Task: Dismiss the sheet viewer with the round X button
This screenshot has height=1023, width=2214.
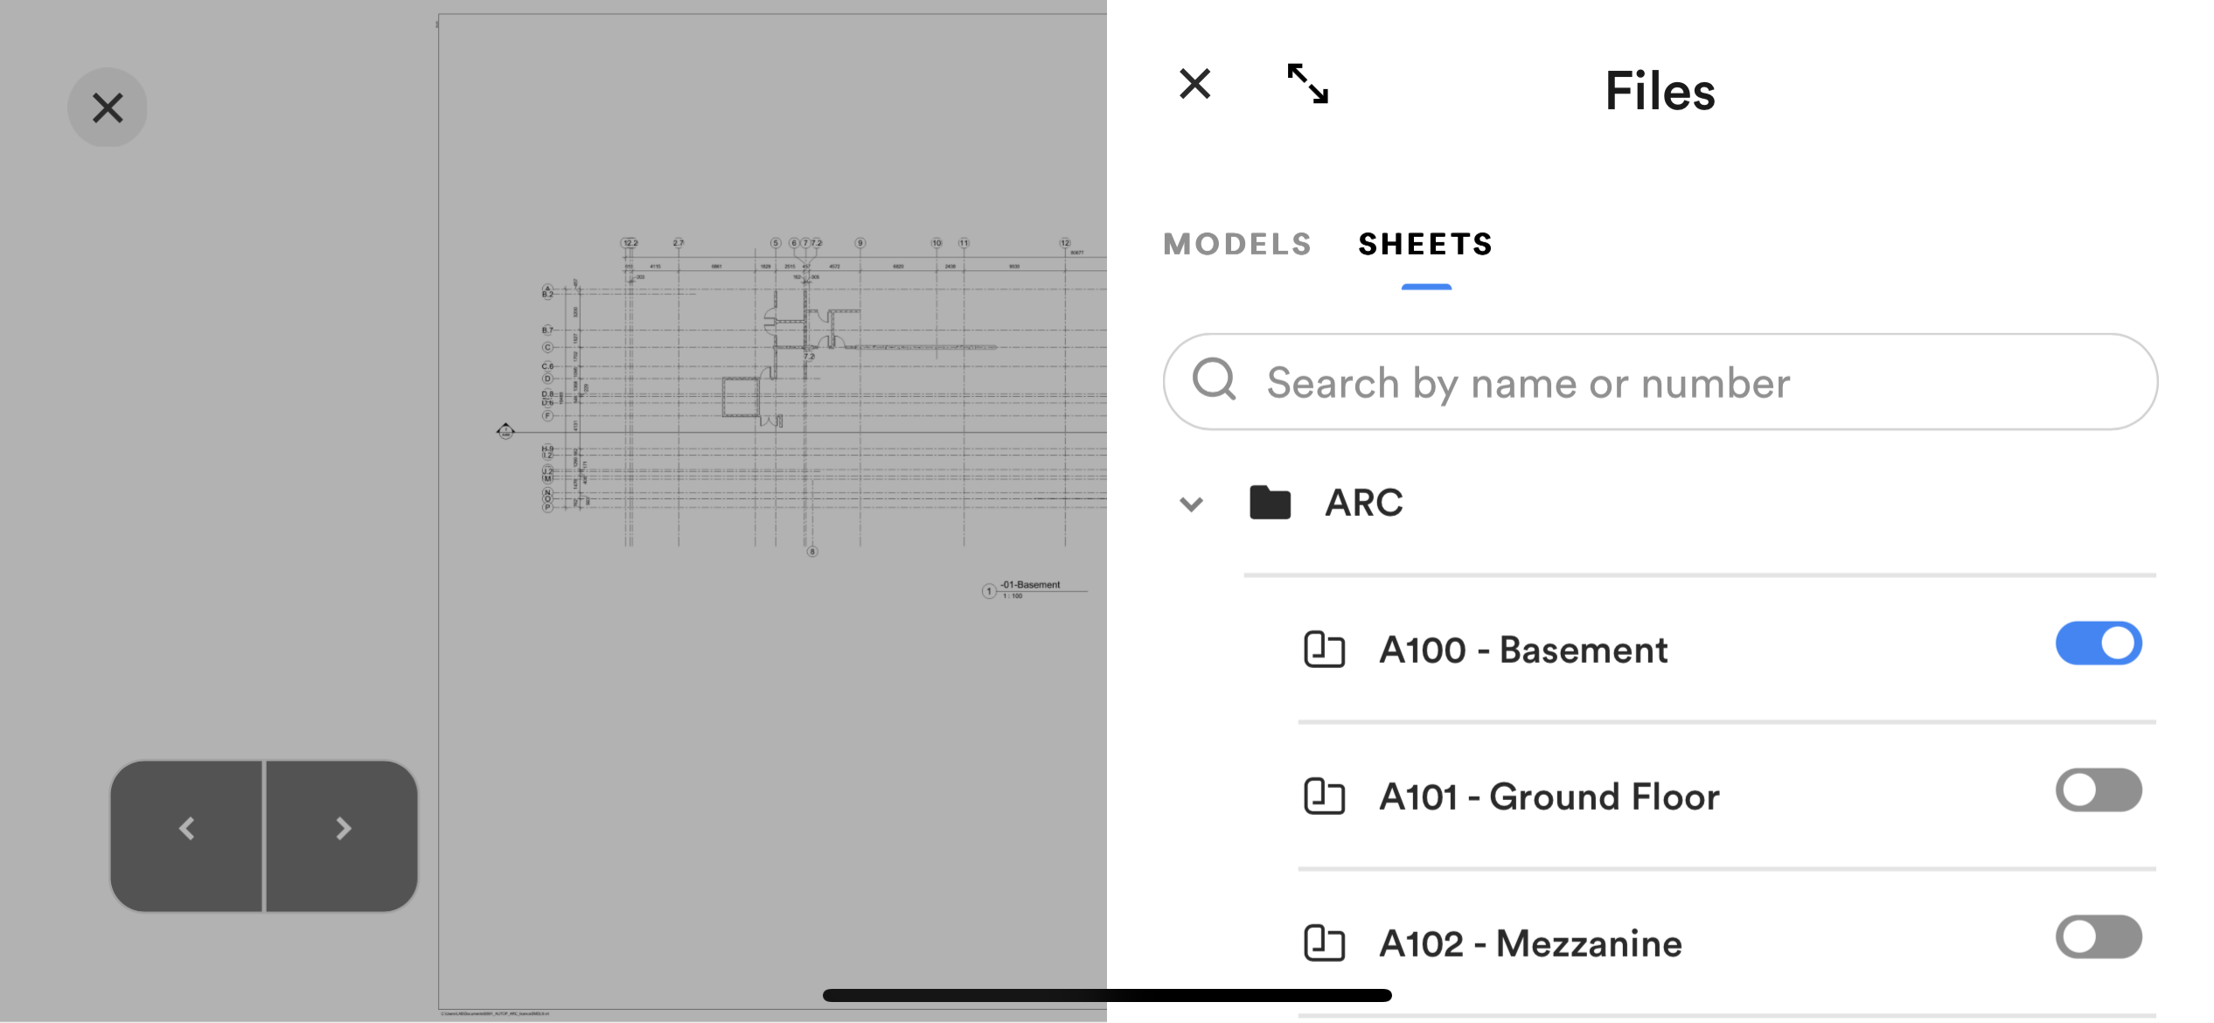Action: pos(108,108)
